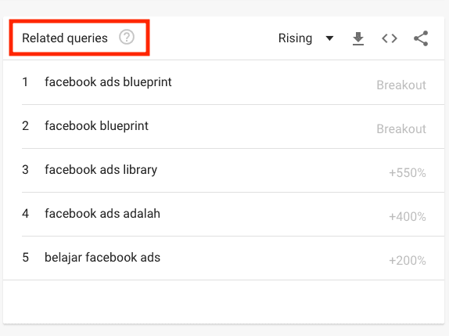
Task: Share the related queries card
Action: (x=421, y=38)
